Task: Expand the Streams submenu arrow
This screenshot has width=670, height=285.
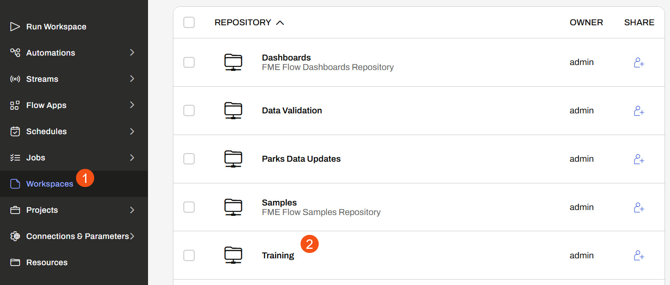Action: tap(132, 79)
